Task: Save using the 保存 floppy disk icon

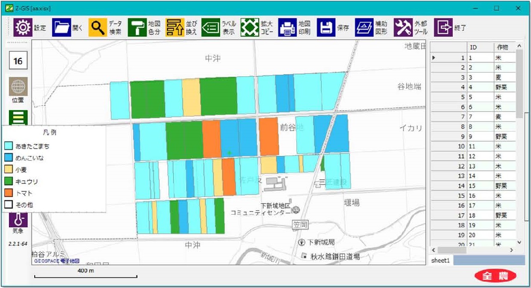Action: [x=326, y=28]
